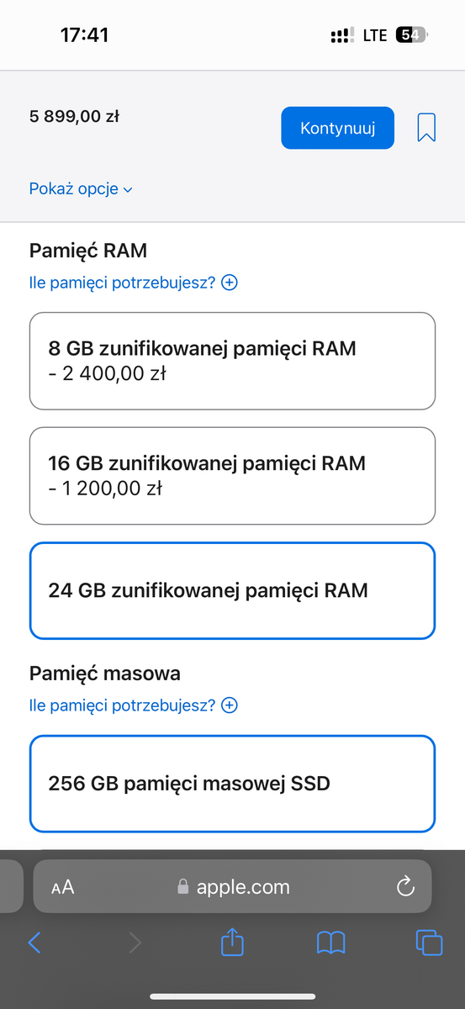Open Safari bookmarks book icon
Viewport: 465px width, 1009px height.
click(330, 942)
